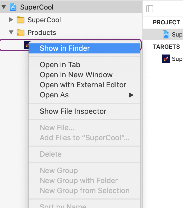Choose Show in Finder
The width and height of the screenshot is (183, 208).
(65, 48)
